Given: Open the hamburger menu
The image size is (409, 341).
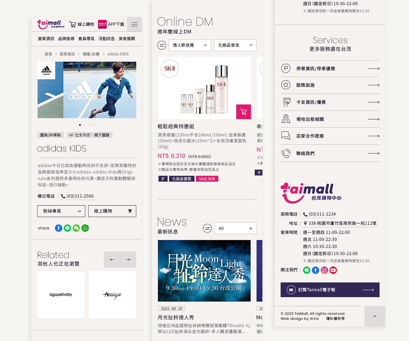Looking at the screenshot, I should pyautogui.click(x=134, y=24).
